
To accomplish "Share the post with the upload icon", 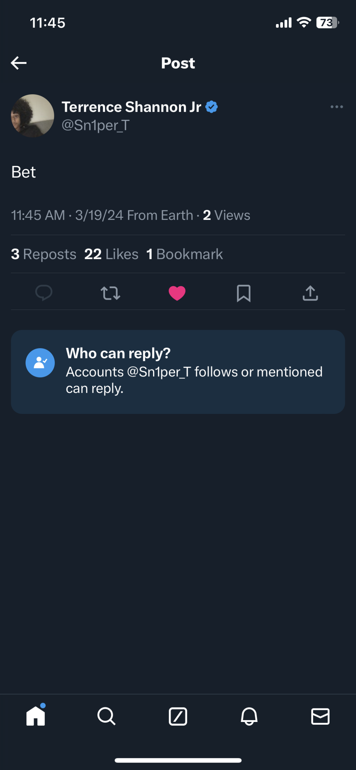I will tap(310, 293).
